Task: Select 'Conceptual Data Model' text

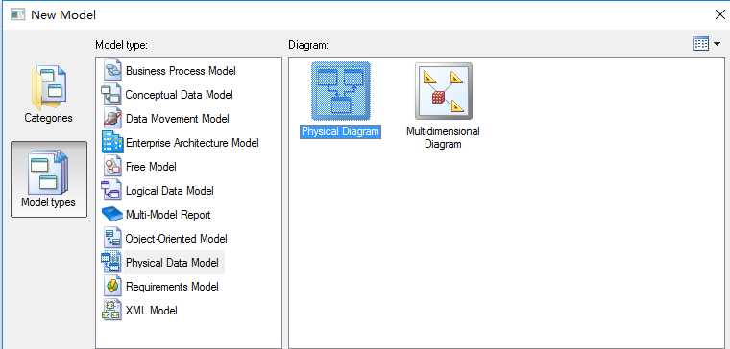Action: 180,95
